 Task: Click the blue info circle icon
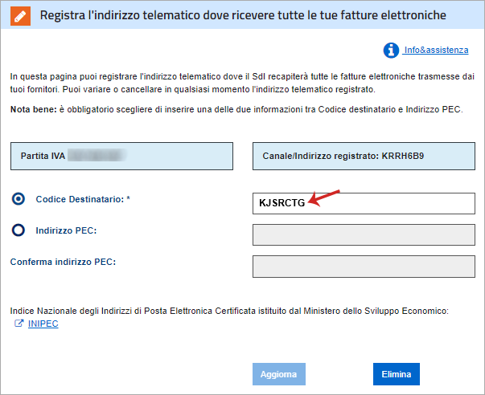391,50
